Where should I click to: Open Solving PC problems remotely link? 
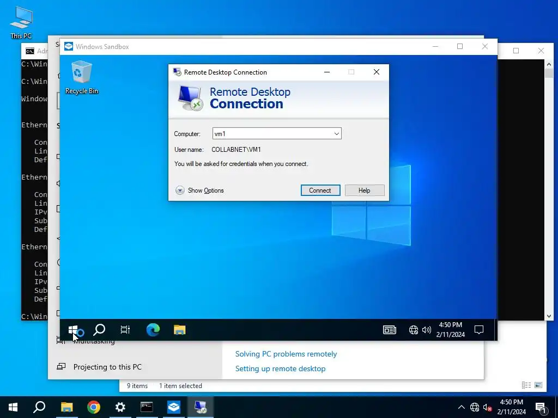point(286,354)
